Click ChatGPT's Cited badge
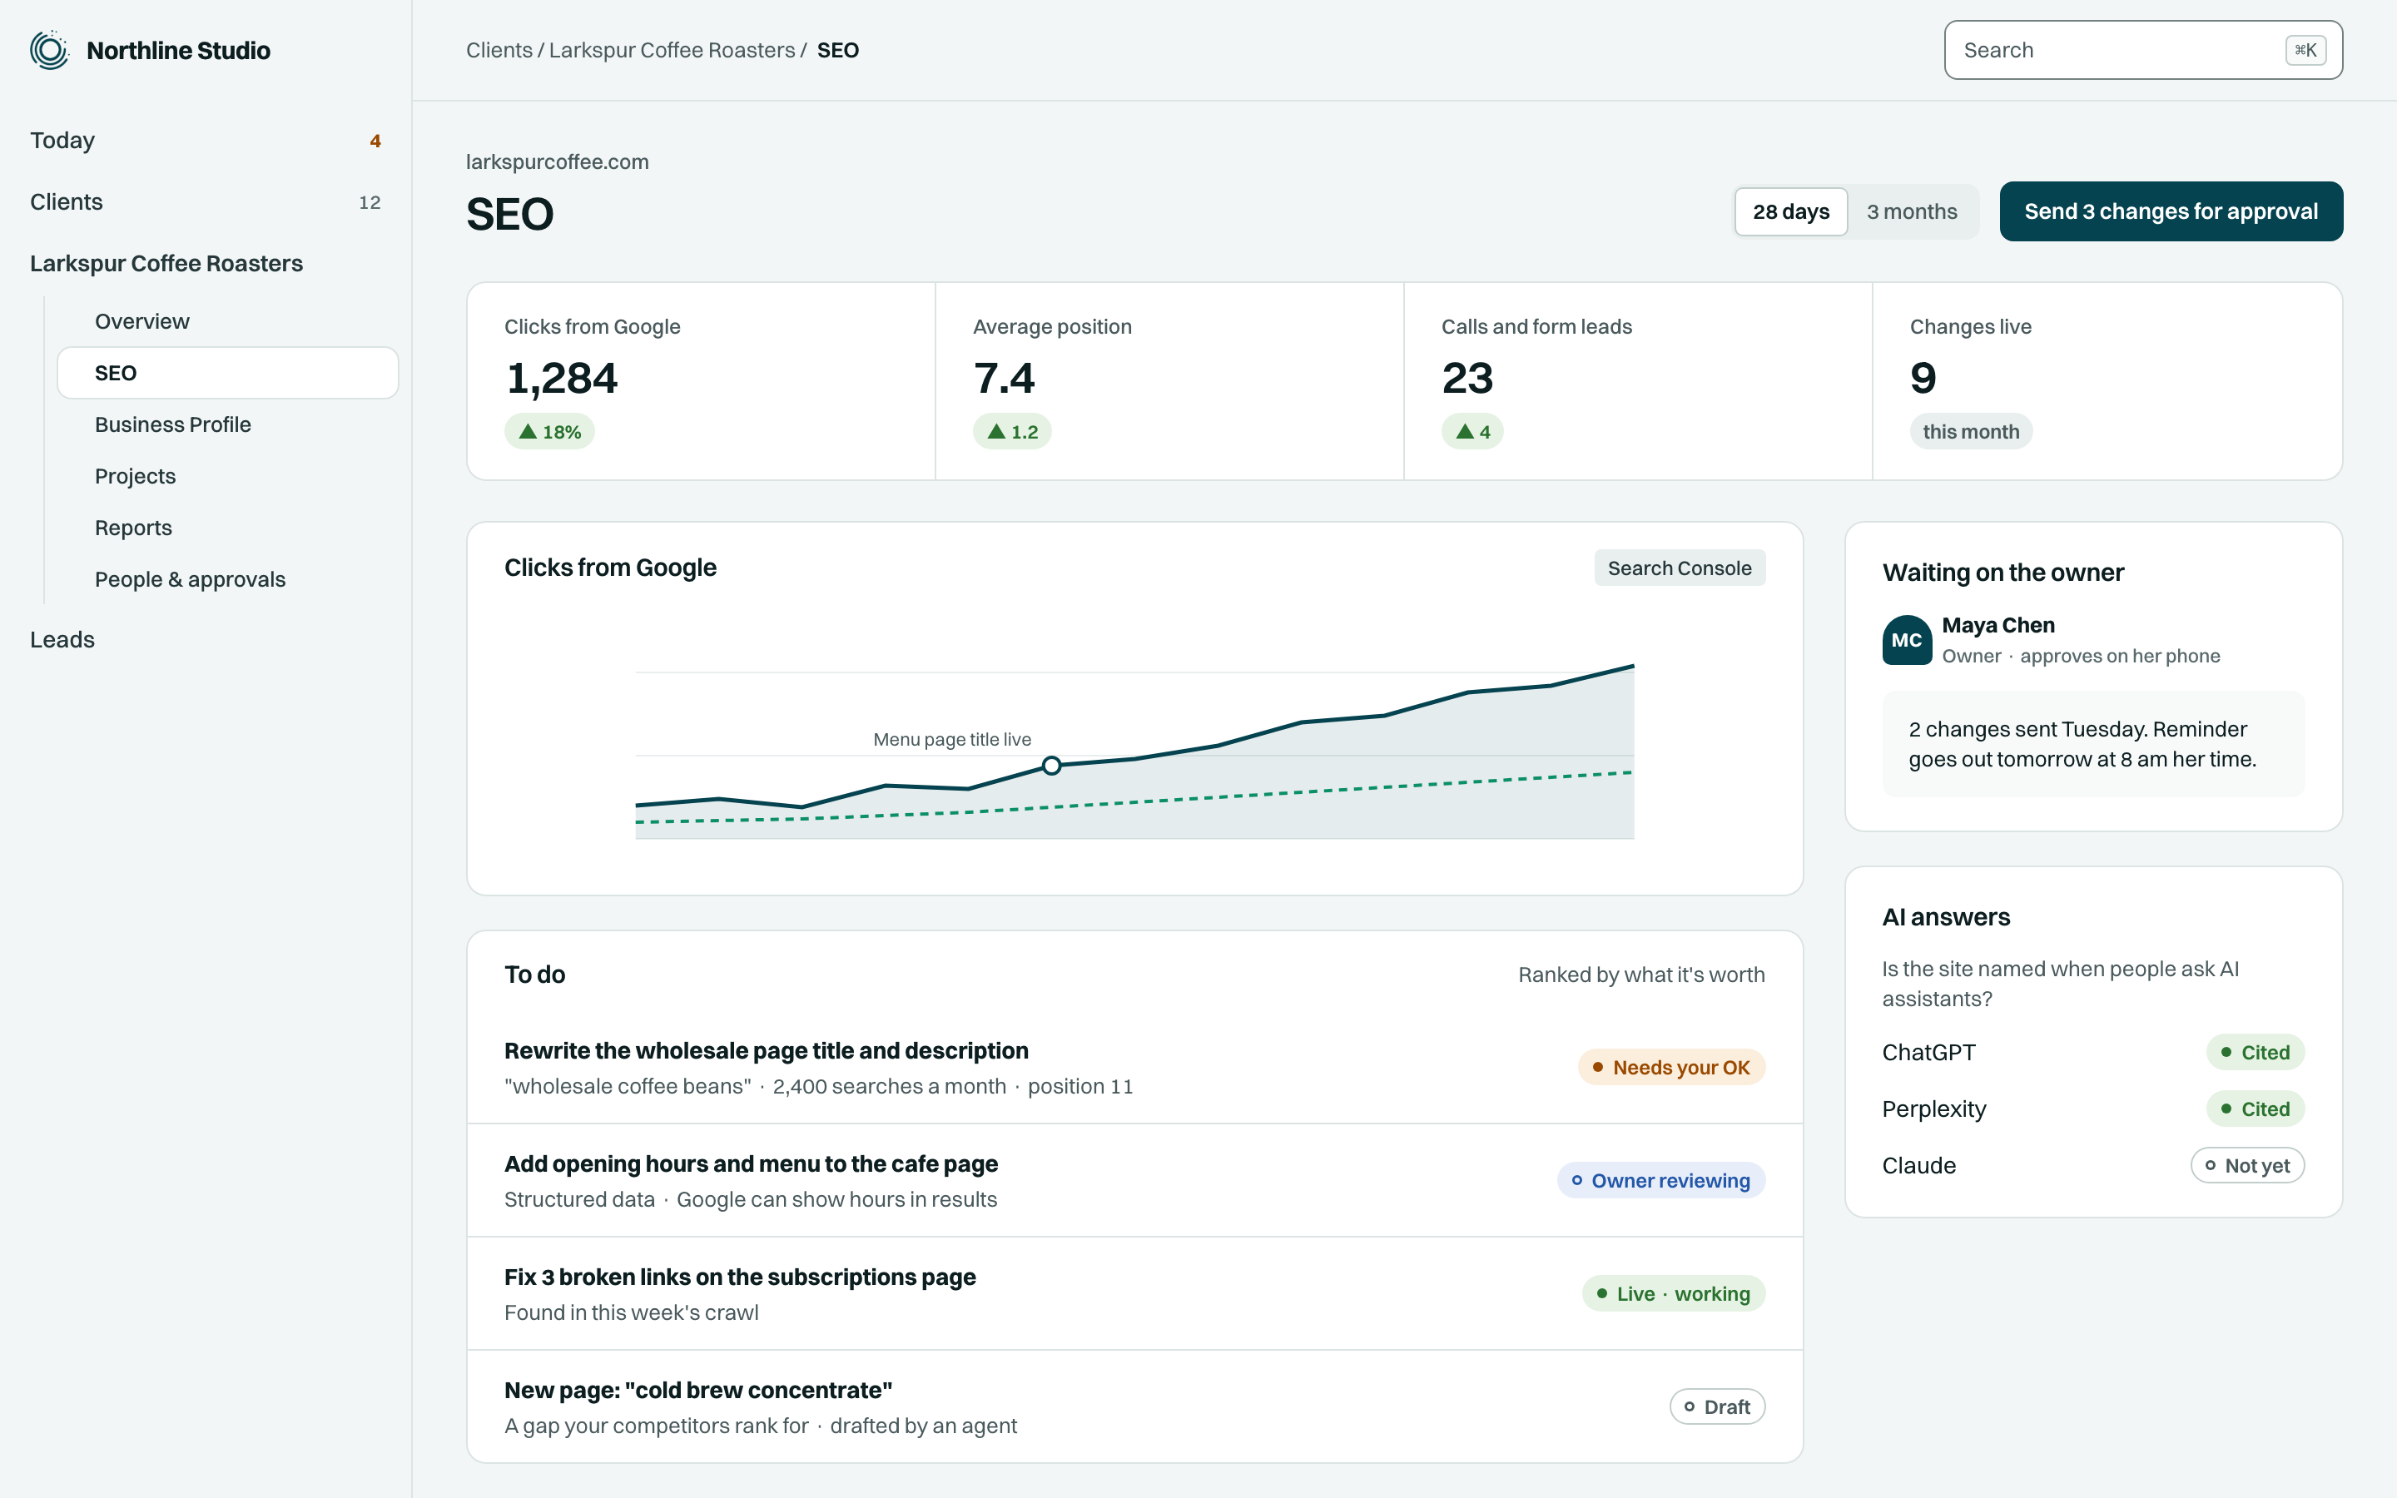 coord(2255,1052)
